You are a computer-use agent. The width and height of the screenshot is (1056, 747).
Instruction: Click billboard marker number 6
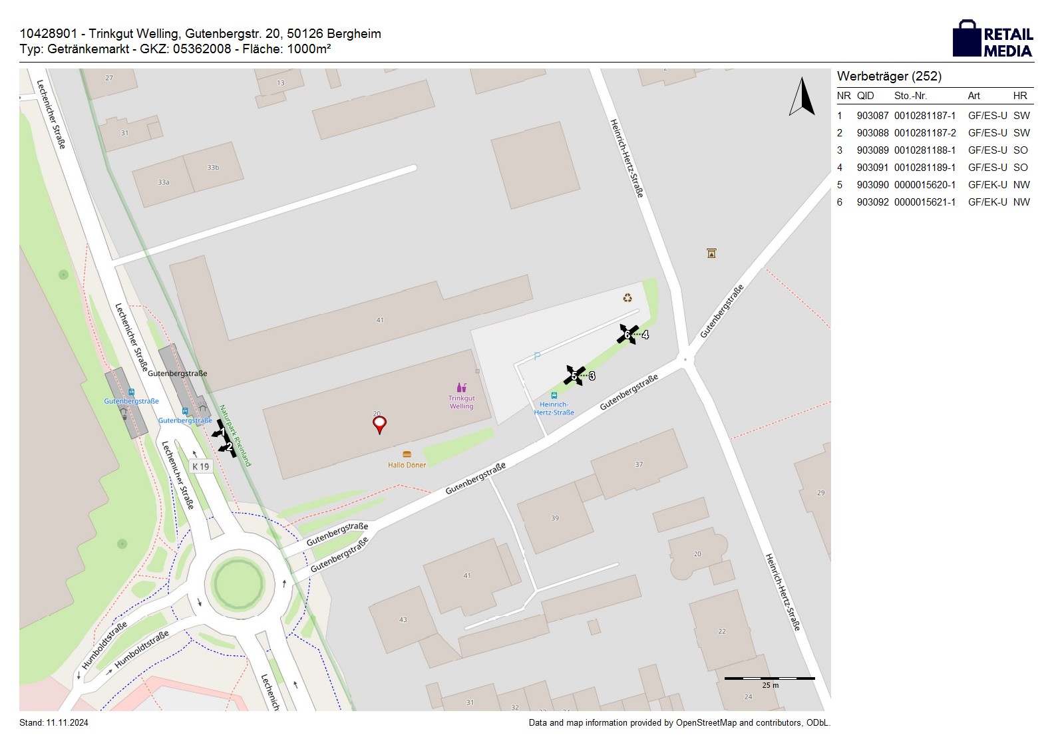coord(627,335)
